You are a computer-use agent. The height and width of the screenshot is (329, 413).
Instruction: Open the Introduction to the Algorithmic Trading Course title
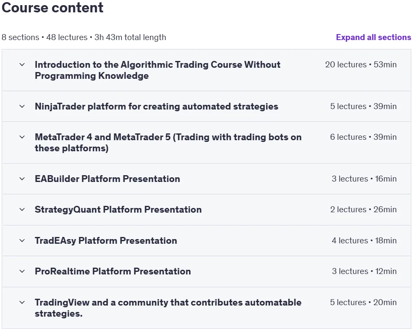click(158, 70)
